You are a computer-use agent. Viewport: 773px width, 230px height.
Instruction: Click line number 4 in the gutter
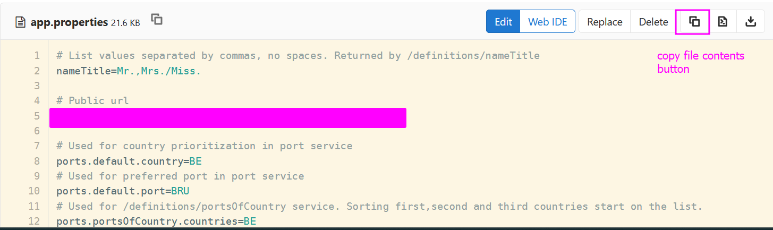tap(37, 101)
